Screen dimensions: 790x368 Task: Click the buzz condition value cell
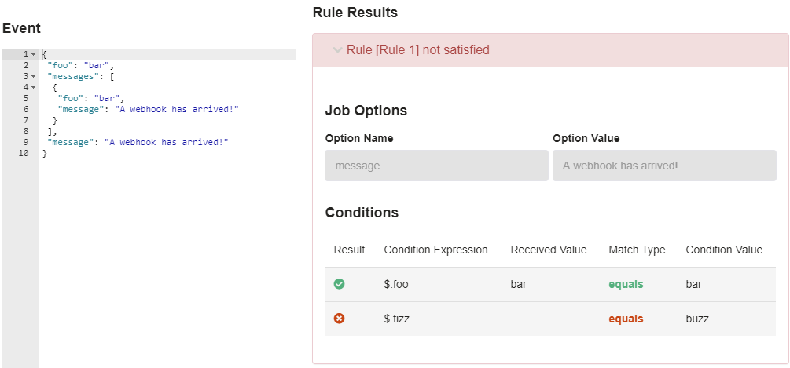pos(697,319)
